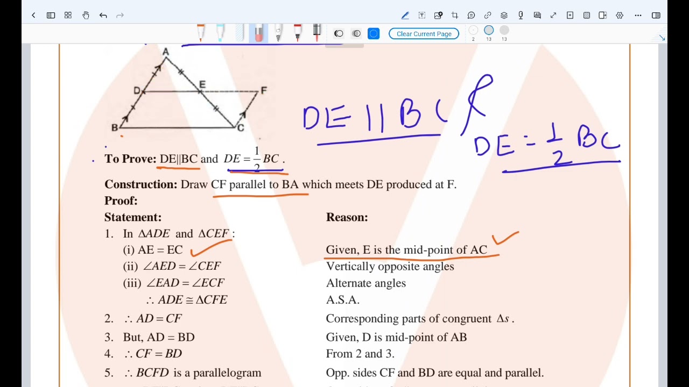The width and height of the screenshot is (689, 387).
Task: Open the page thumbnails grid view
Action: (x=68, y=16)
